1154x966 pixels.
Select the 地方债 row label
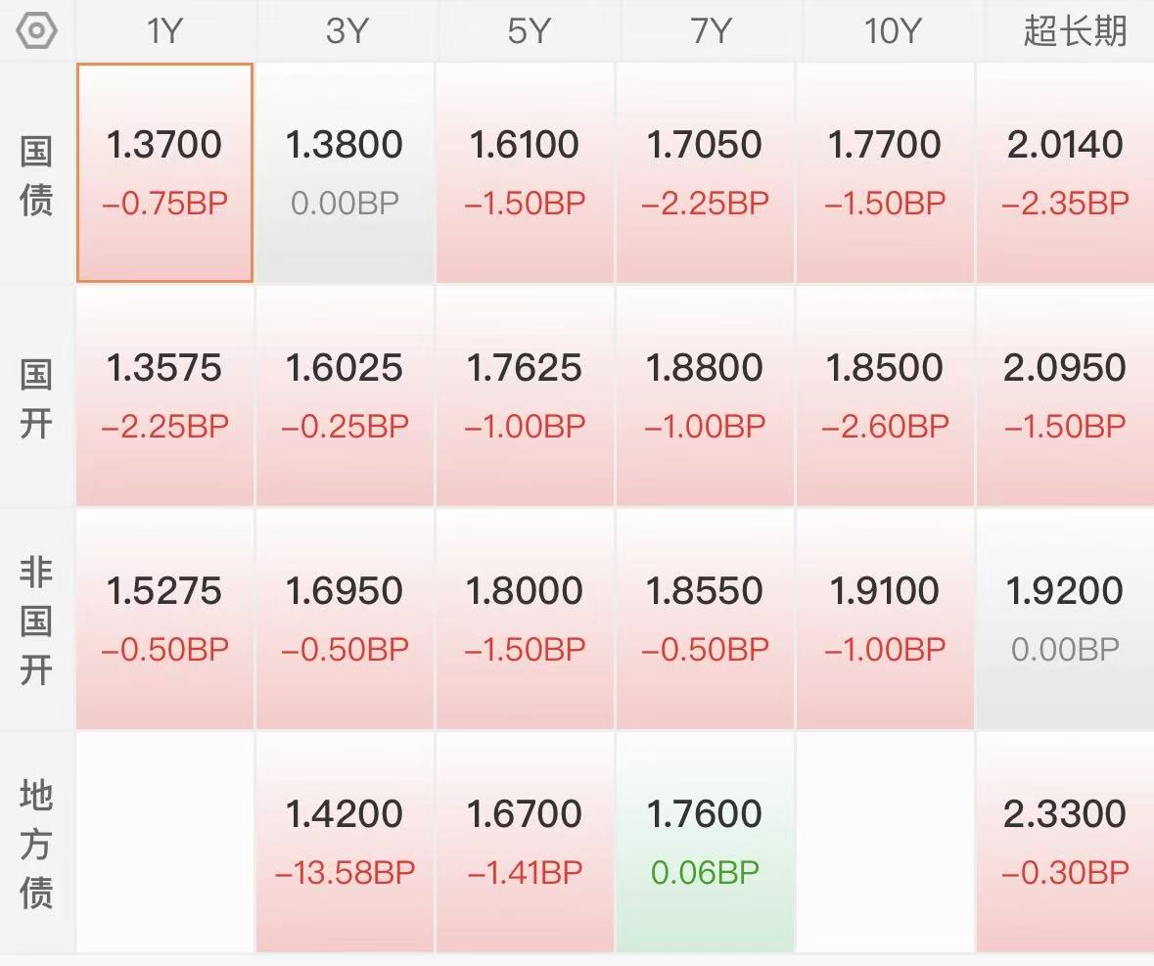(36, 844)
